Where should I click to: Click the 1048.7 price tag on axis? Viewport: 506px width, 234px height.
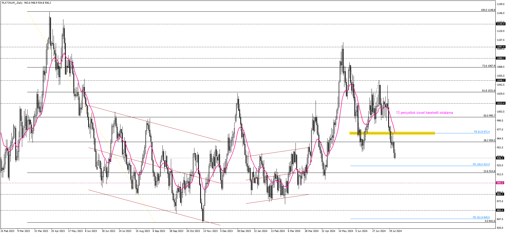pyautogui.click(x=500, y=80)
